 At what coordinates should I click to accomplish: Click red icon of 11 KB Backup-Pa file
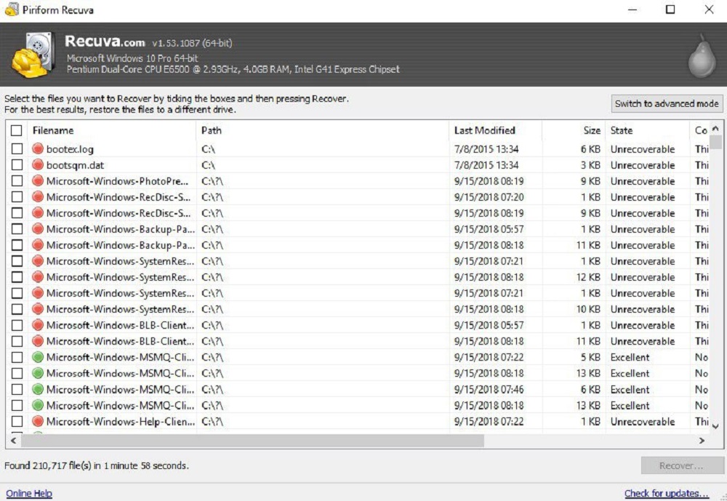38,245
